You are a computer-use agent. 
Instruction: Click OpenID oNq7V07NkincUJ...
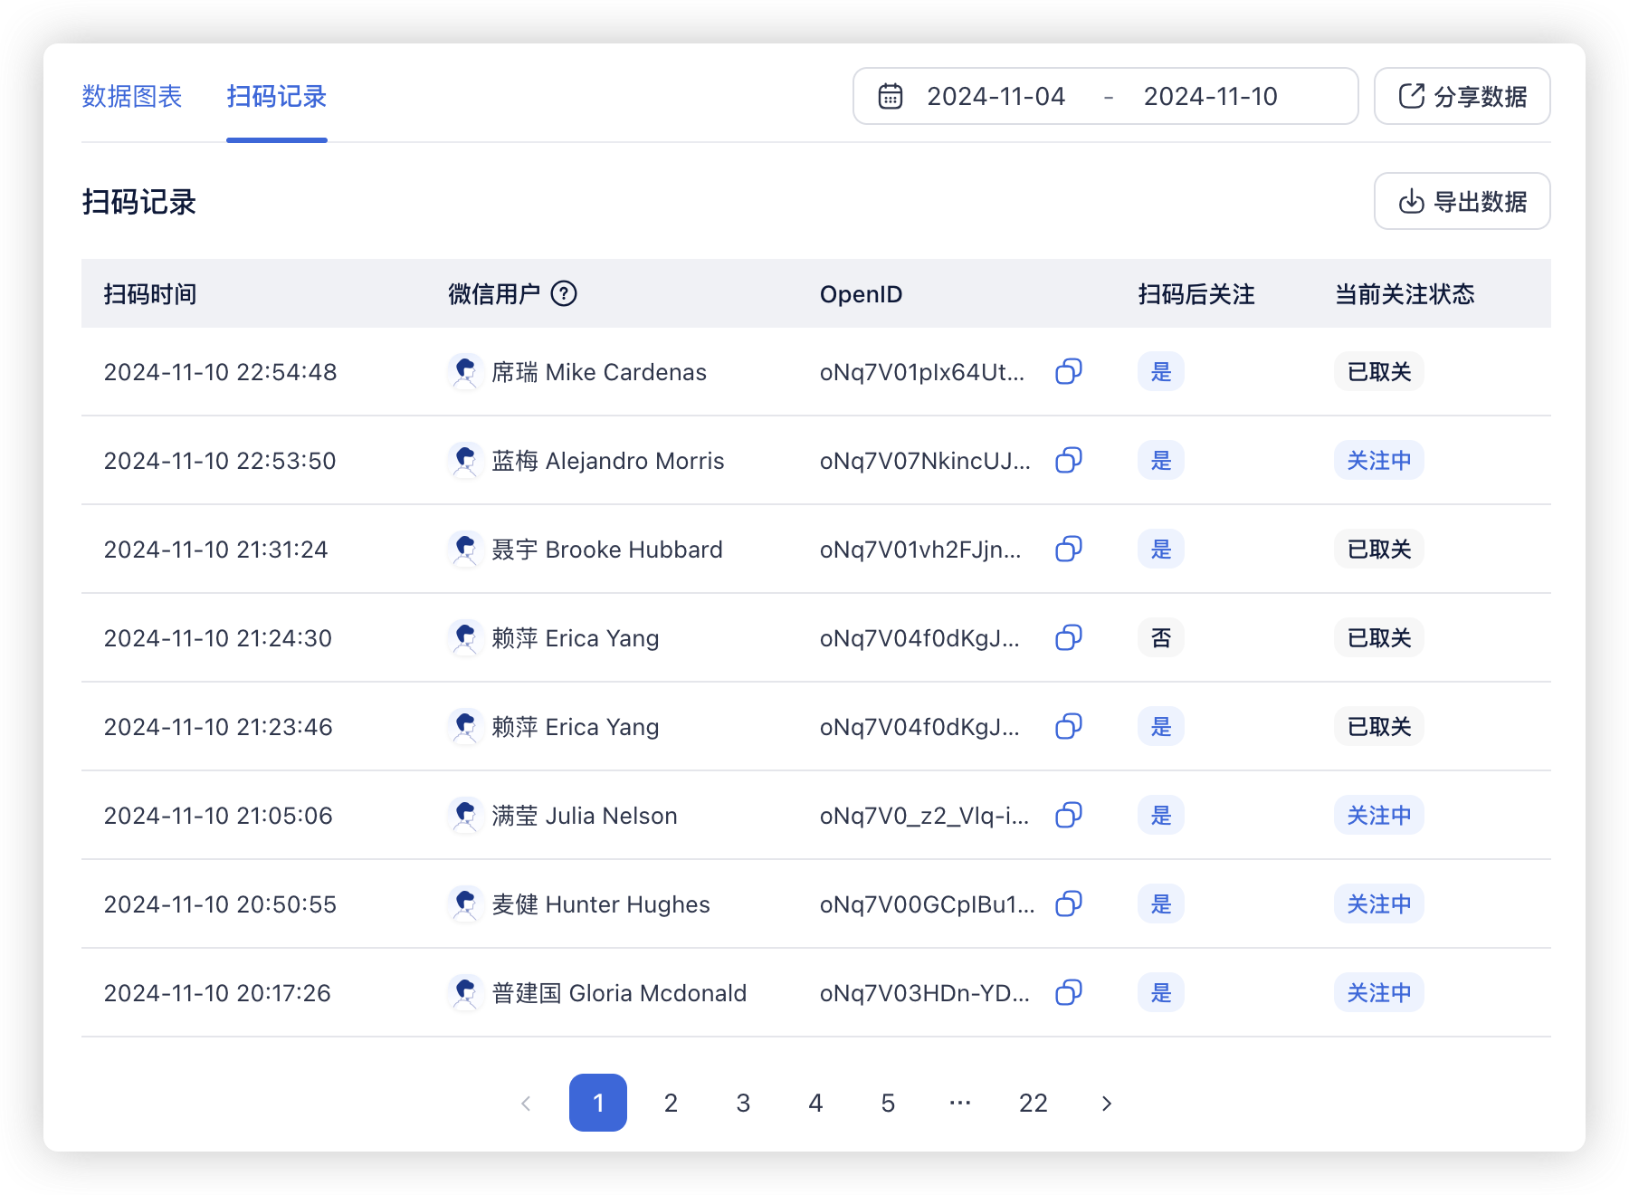(925, 460)
